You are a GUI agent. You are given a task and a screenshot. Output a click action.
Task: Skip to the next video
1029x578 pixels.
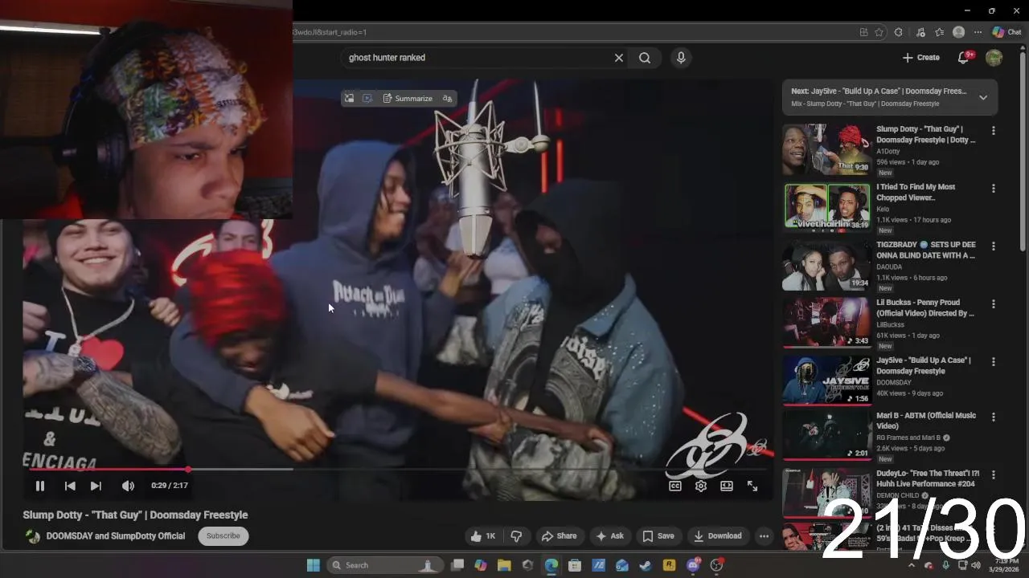coord(96,486)
